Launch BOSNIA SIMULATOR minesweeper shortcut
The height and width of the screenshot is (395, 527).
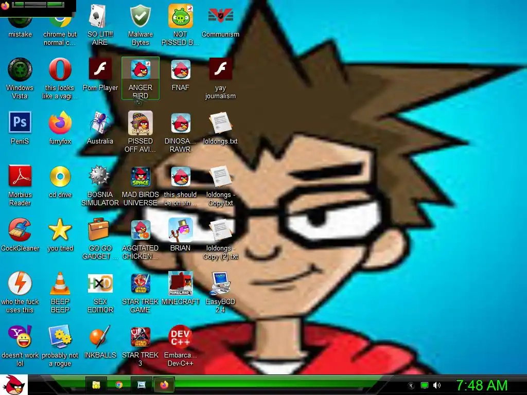pos(100,185)
